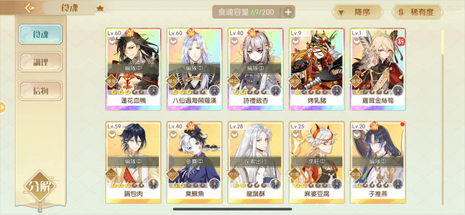Click the 控制 badge on 龍鬚酥
Viewport: 465px width, 215px height.
click(x=234, y=175)
